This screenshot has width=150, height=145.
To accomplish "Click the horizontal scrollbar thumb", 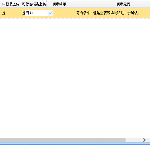I will 63,140.
